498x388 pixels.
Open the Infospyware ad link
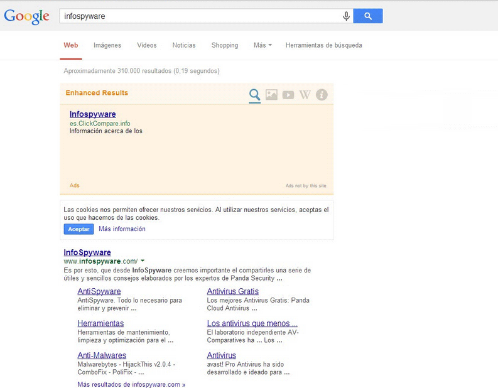[x=93, y=114]
